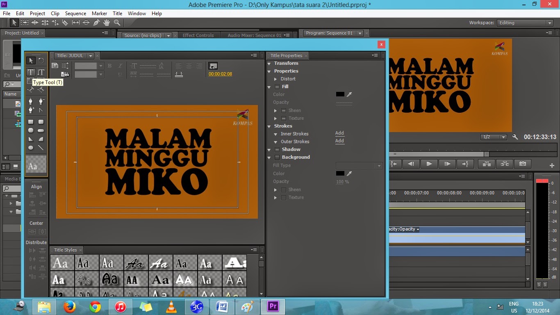Viewport: 560px width, 315px height.
Task: Select the Razor tool in main toolbar
Action: 65,23
